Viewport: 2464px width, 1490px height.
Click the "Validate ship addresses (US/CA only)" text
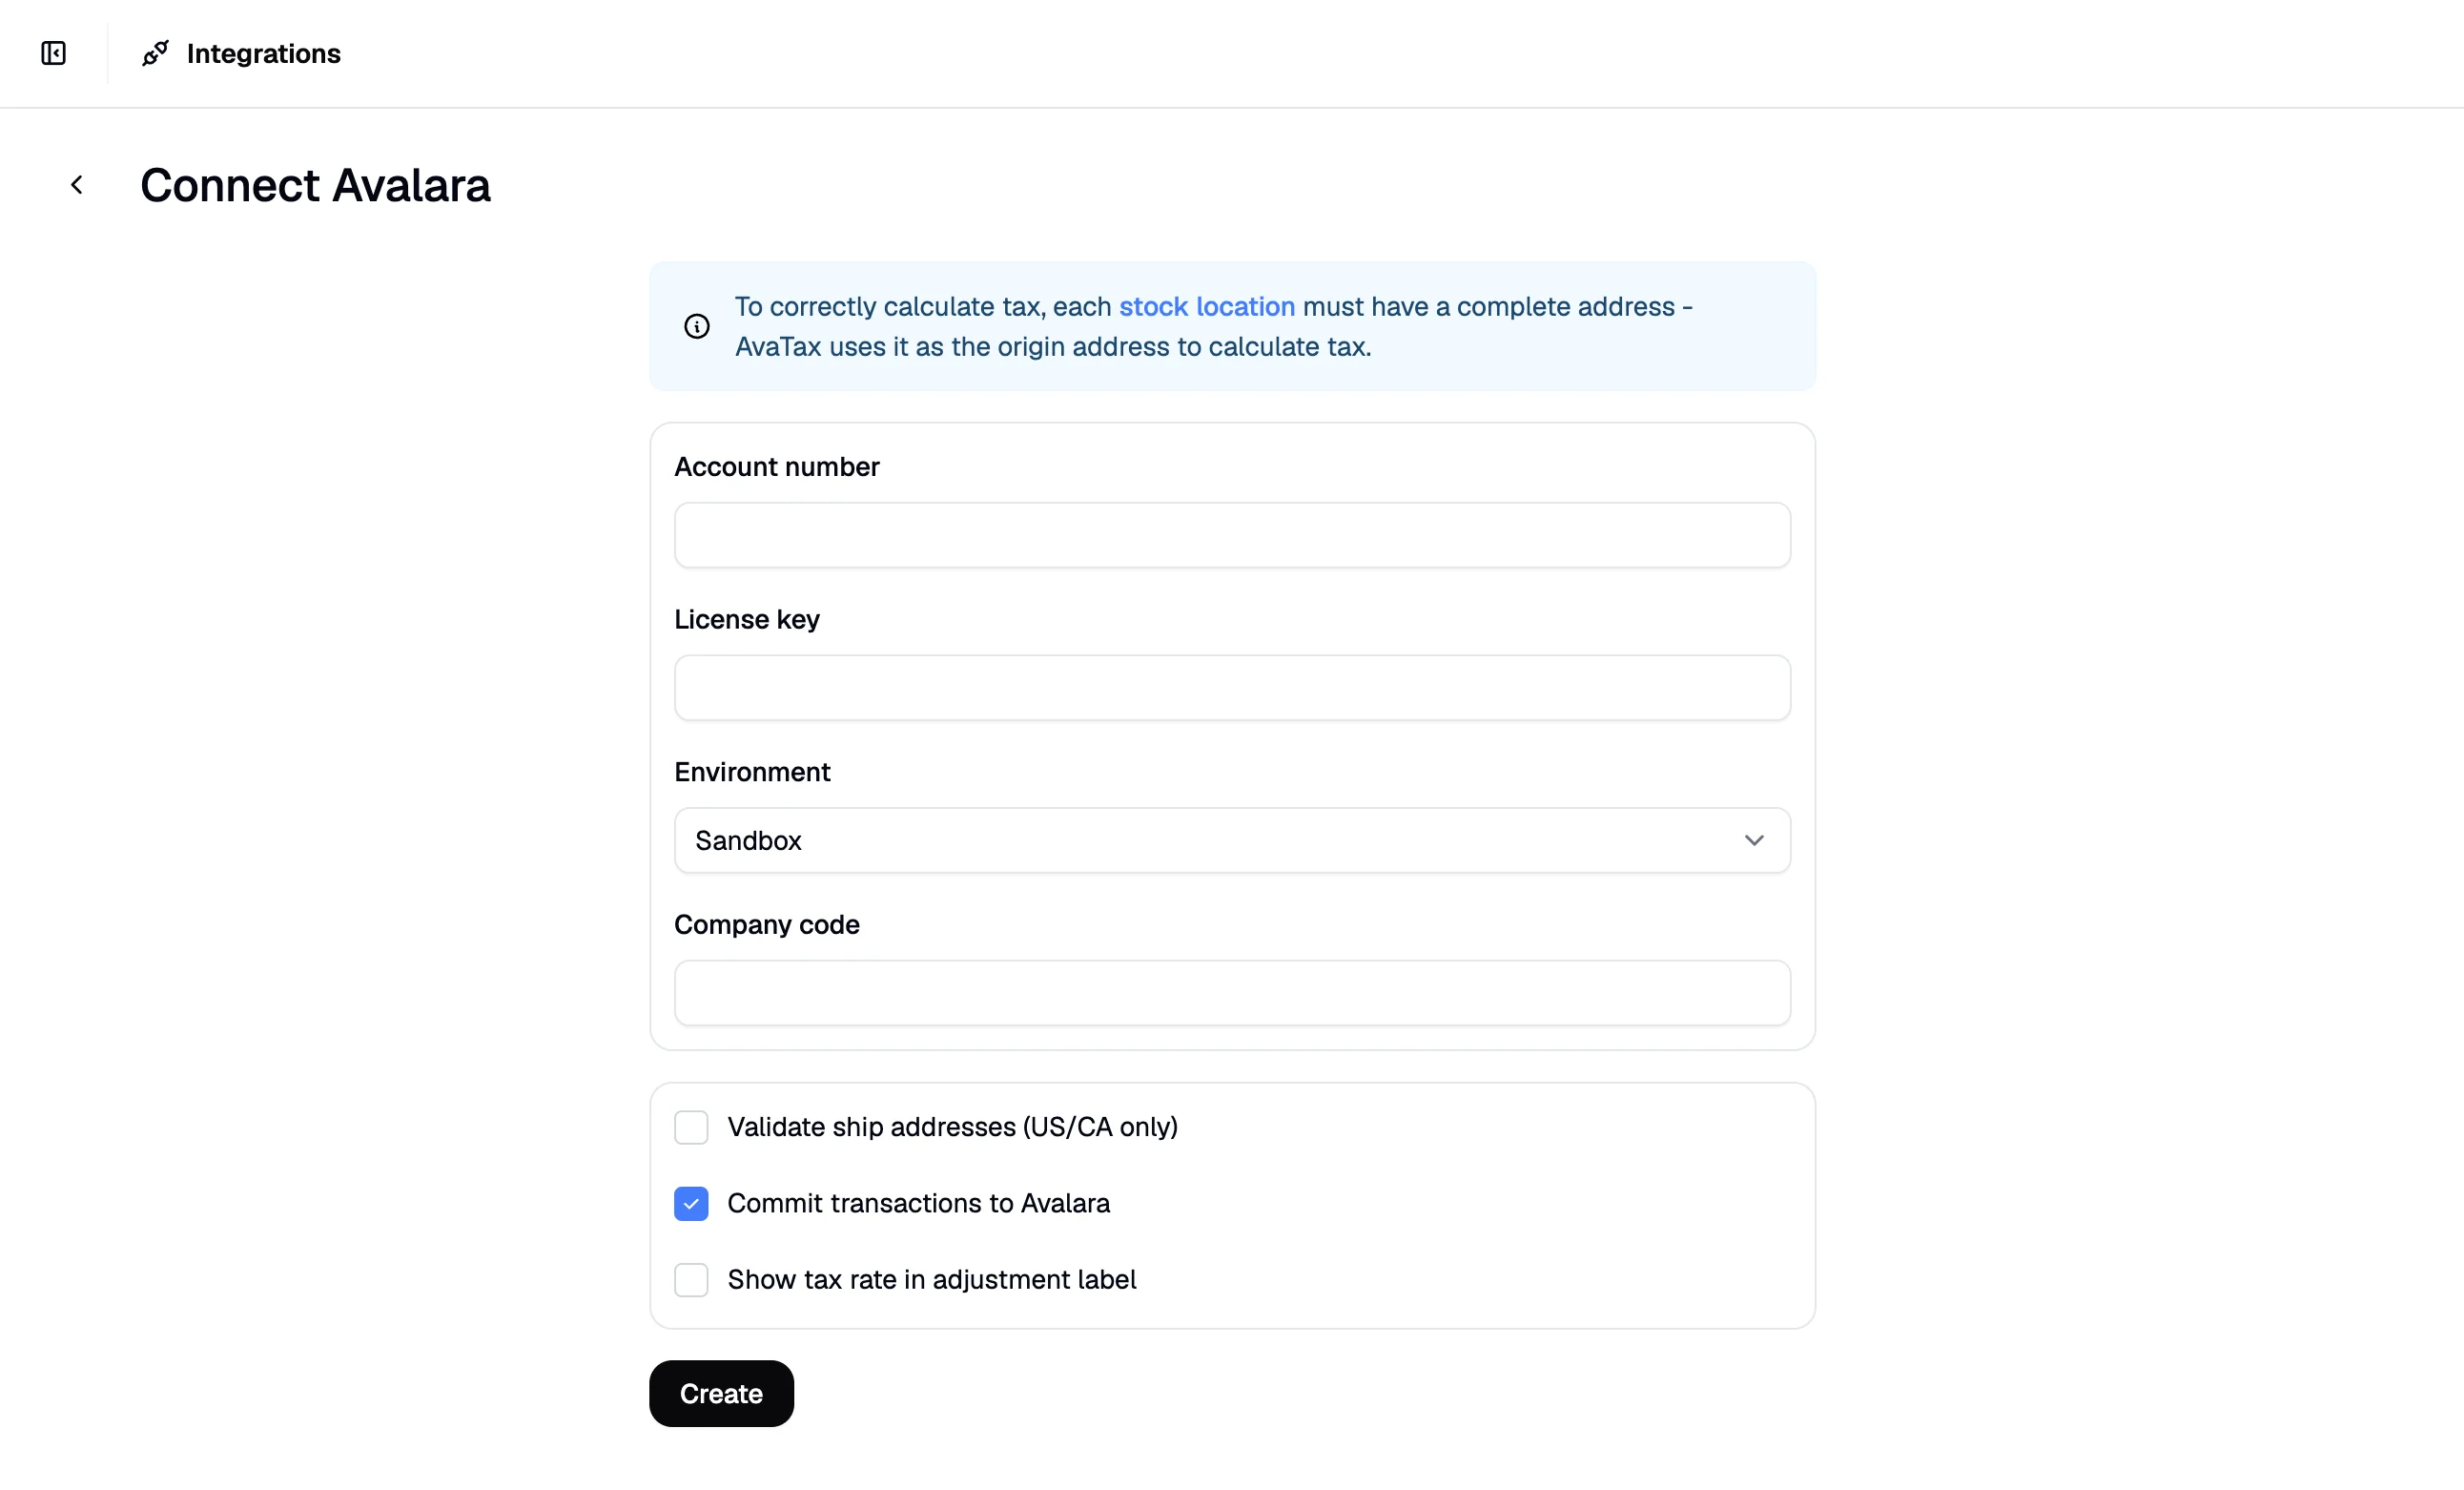coord(952,1127)
